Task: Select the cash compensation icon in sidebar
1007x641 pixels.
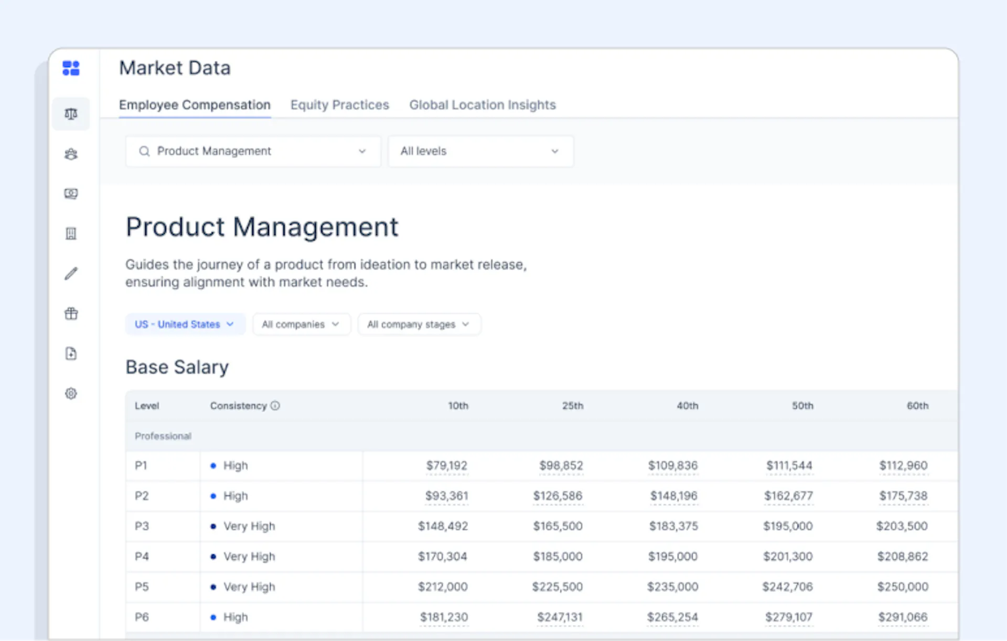Action: click(71, 194)
